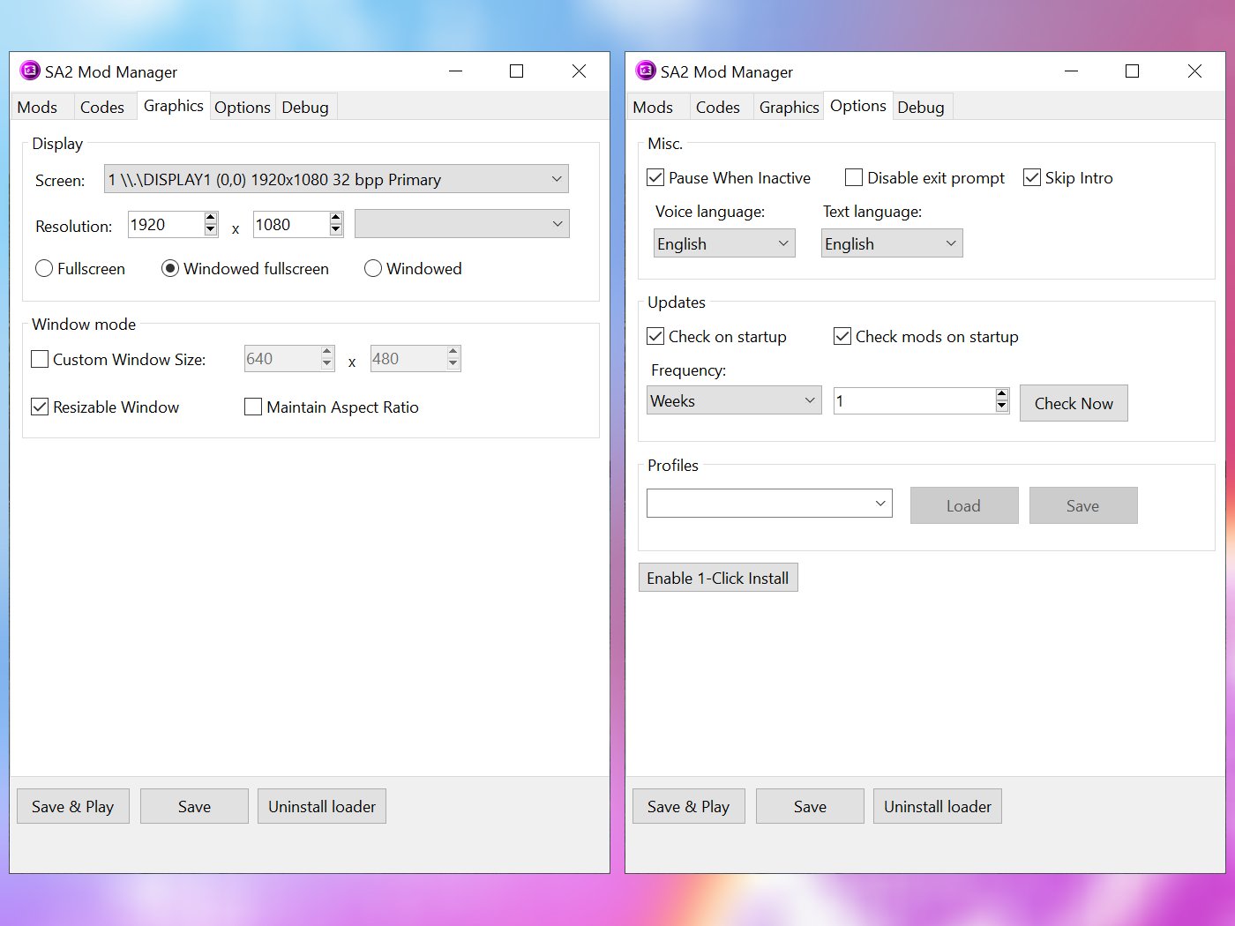Screen dimensions: 1235x926
Task: Decrease resolution height with down arrow
Action: [336, 230]
